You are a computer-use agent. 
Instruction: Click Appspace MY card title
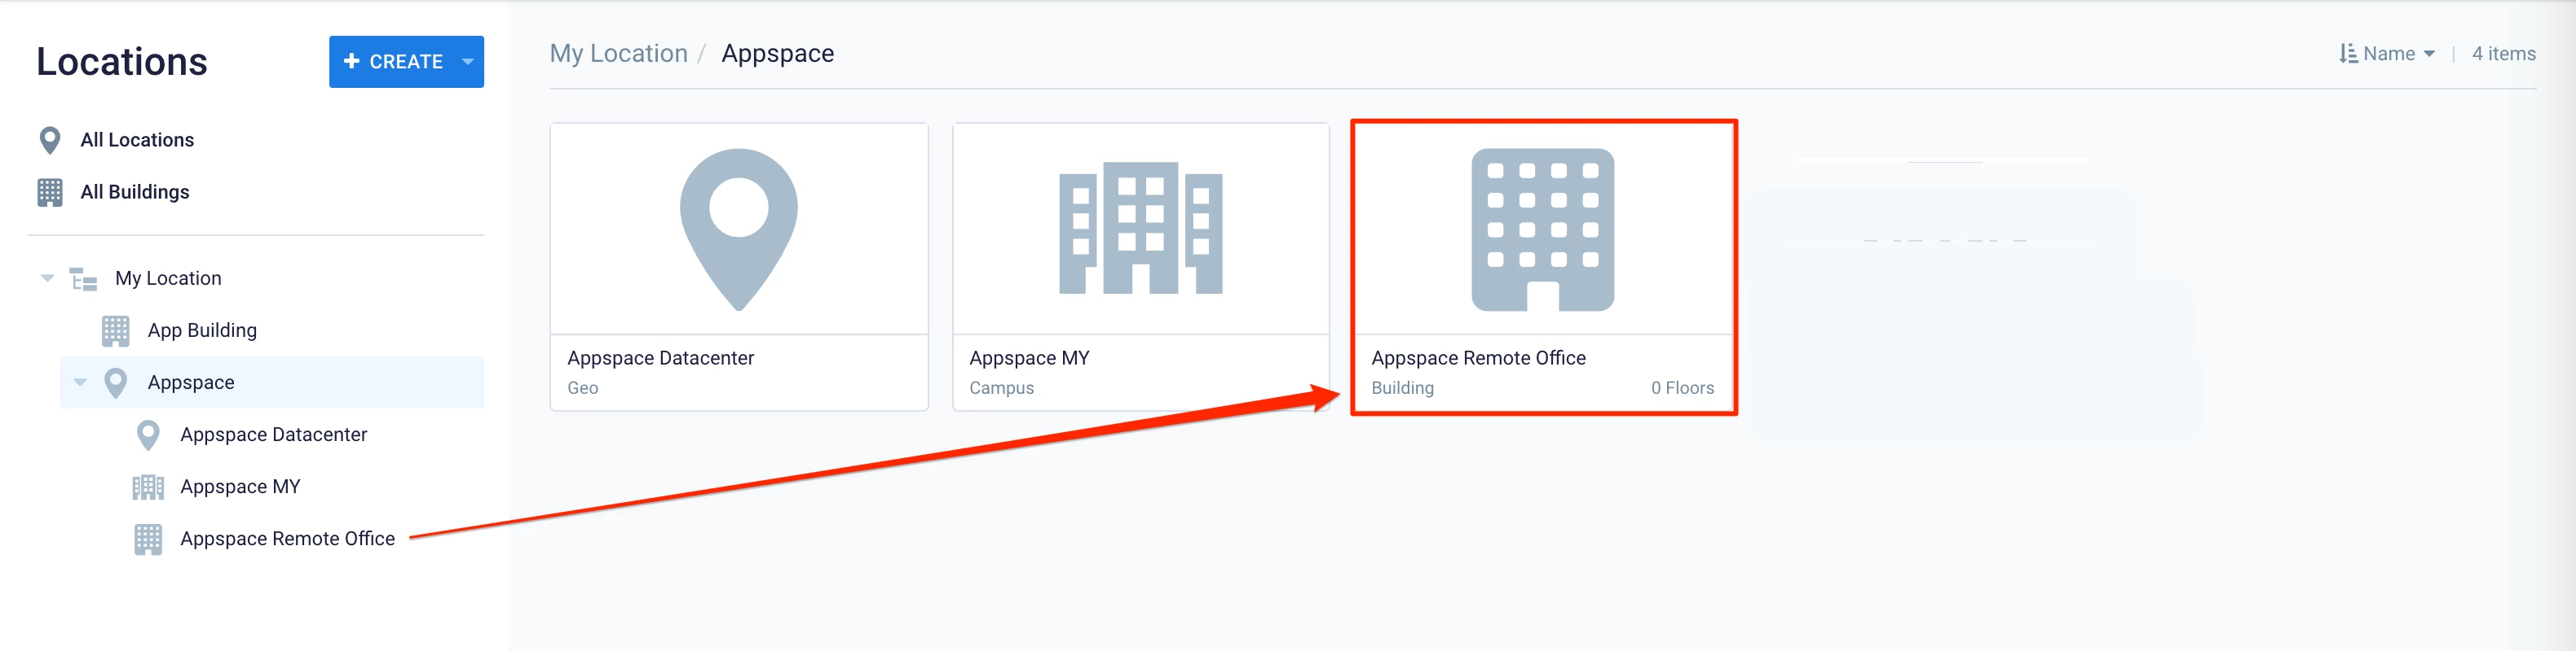point(1029,357)
